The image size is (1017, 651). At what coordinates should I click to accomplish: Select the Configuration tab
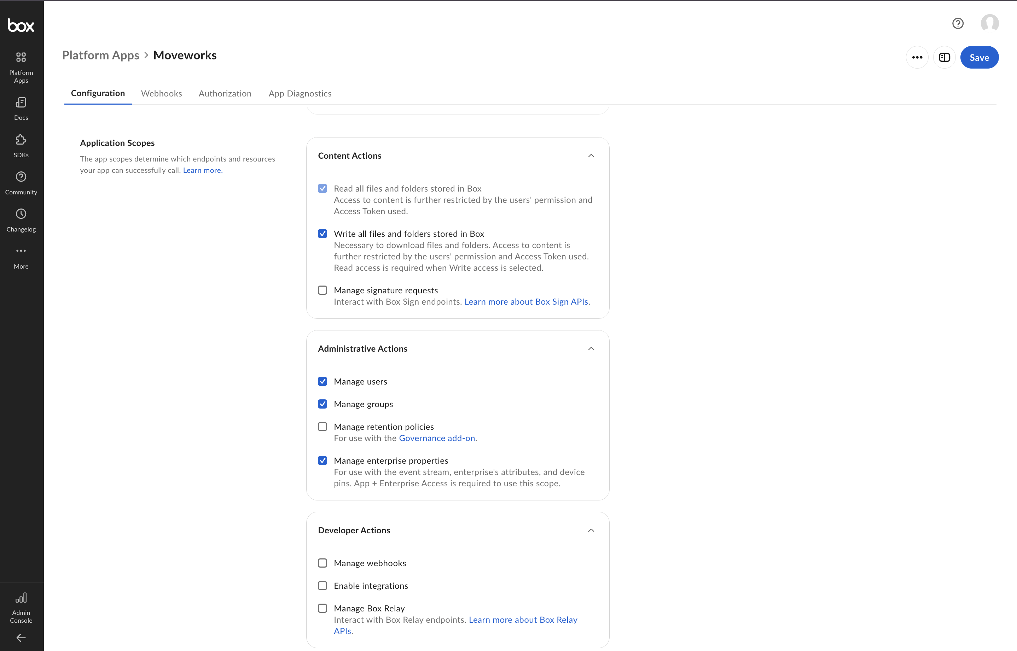tap(98, 93)
